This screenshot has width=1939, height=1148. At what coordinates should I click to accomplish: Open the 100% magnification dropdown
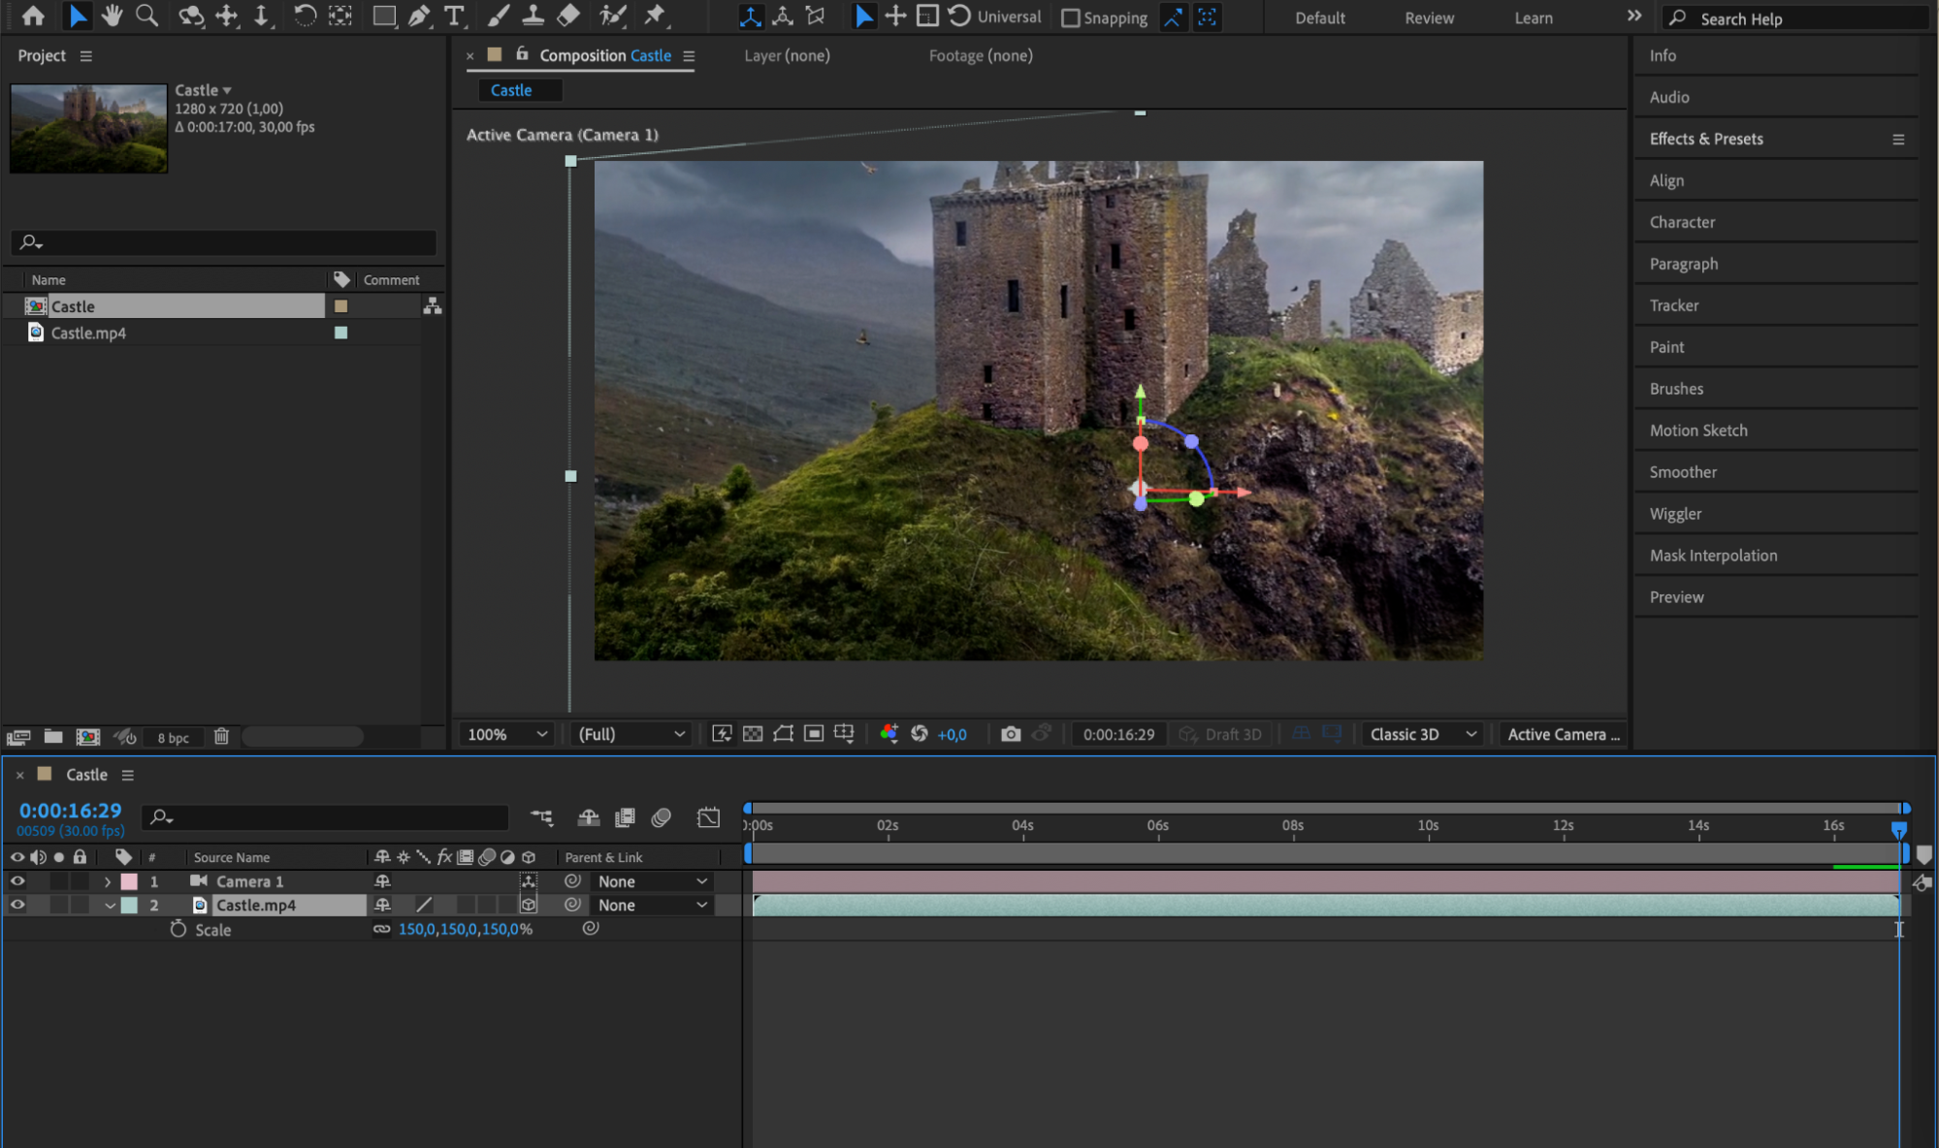(x=507, y=734)
